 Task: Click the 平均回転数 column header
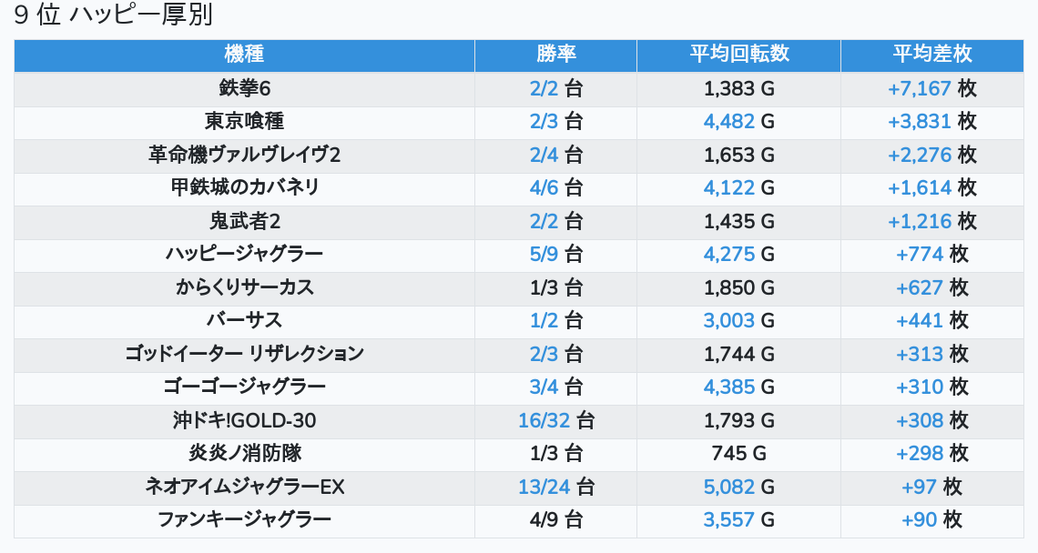738,55
